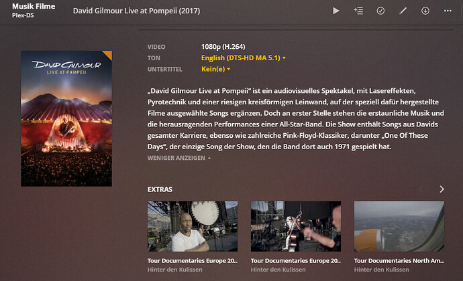Open the English (DTS-HD MA 5.1) audio dropdown
Viewport: 463px width, 281px height.
click(244, 58)
